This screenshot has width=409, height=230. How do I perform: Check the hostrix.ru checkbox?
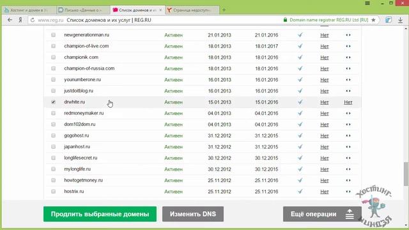(x=53, y=192)
